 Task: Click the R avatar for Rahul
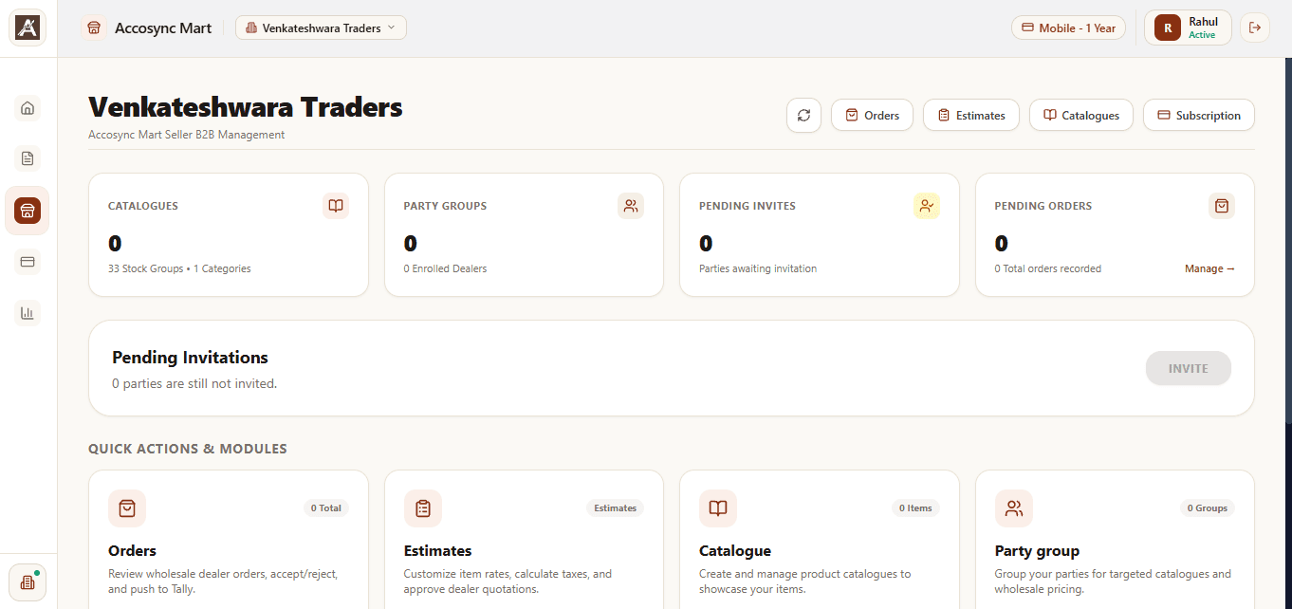1168,28
